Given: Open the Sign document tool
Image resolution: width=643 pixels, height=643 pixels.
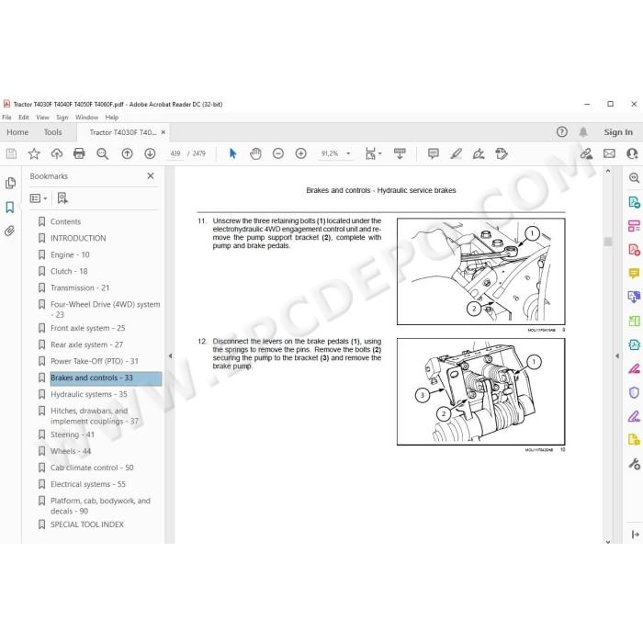Looking at the screenshot, I should [479, 153].
